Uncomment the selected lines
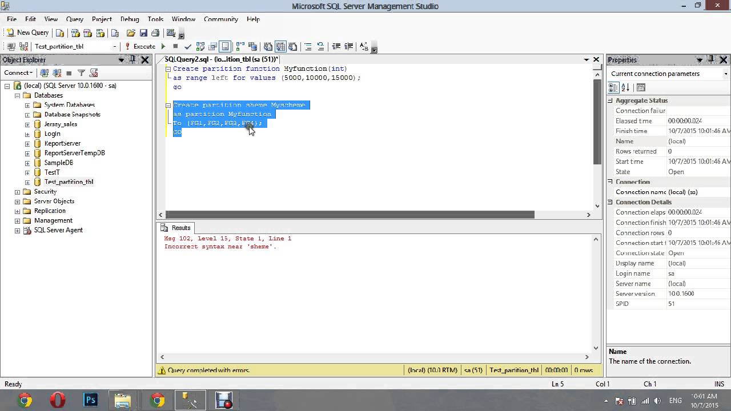 point(320,46)
